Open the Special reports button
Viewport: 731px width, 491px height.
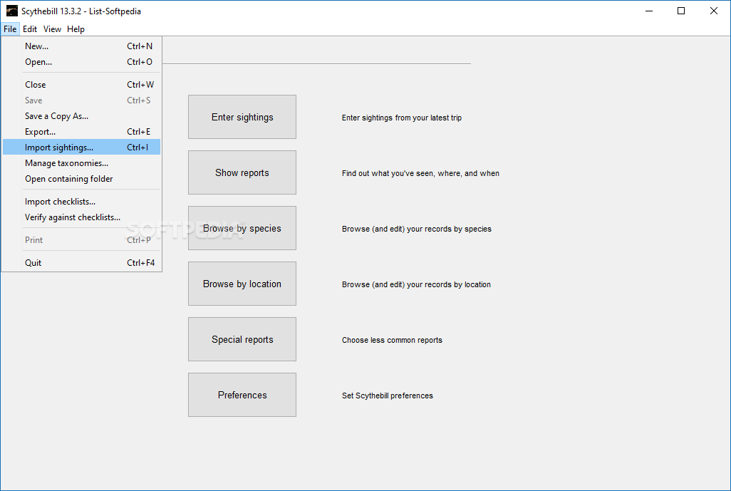pos(242,339)
